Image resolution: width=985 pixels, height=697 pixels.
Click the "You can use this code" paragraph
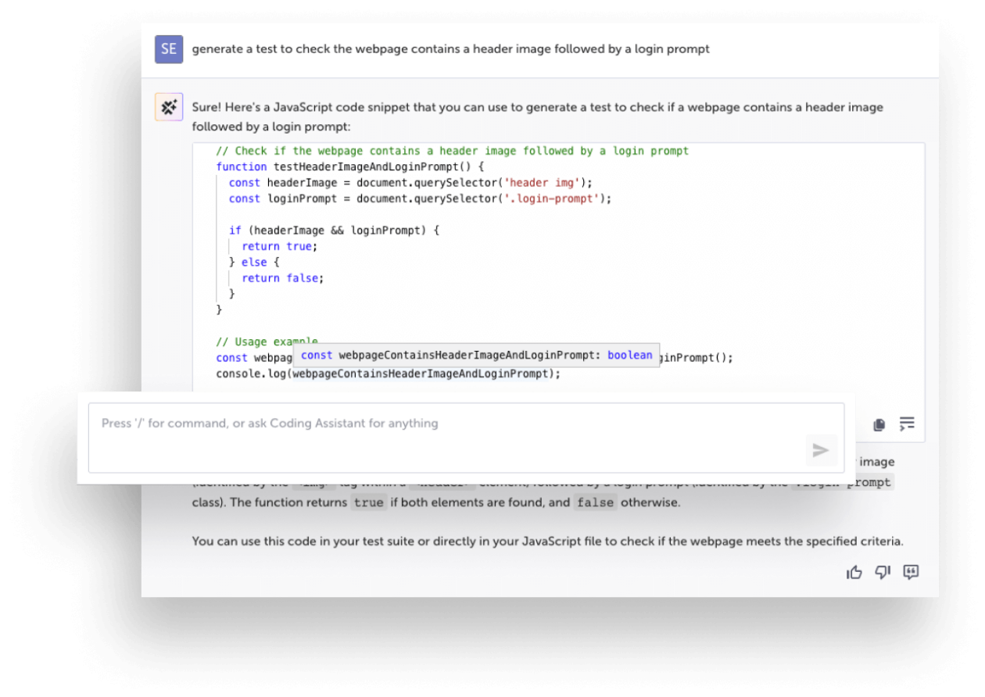click(548, 541)
